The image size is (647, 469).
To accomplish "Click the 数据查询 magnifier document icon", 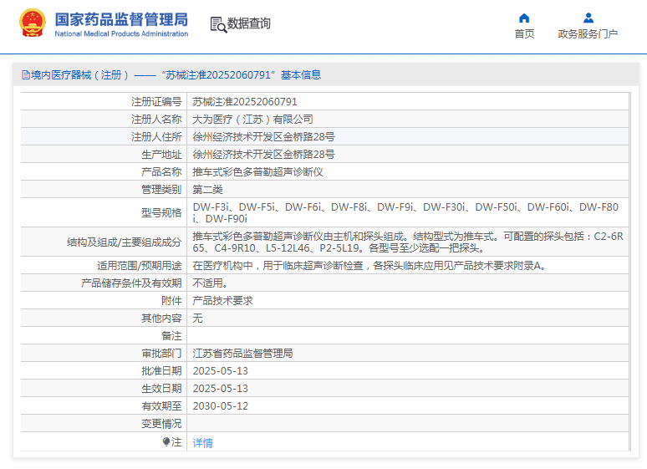I will [x=217, y=24].
